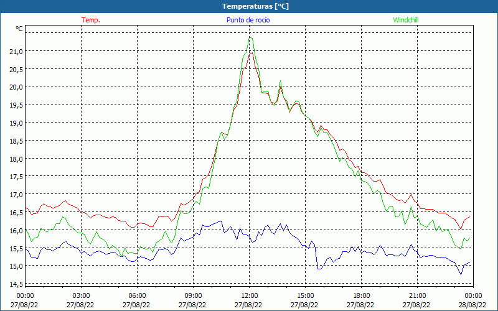Select the green Windchill legend label
498x311 pixels.
pos(406,20)
